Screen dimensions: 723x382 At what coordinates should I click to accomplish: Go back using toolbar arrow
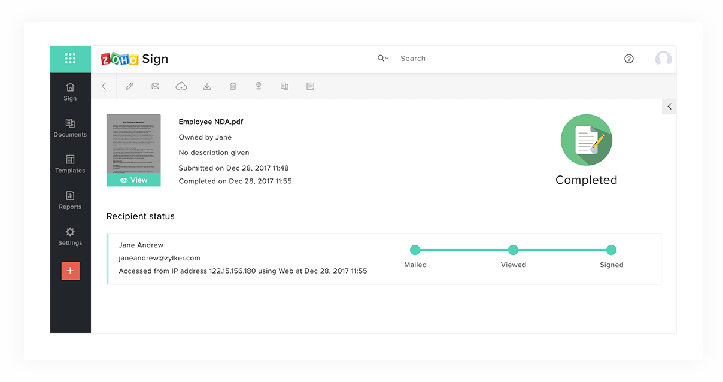[x=104, y=86]
